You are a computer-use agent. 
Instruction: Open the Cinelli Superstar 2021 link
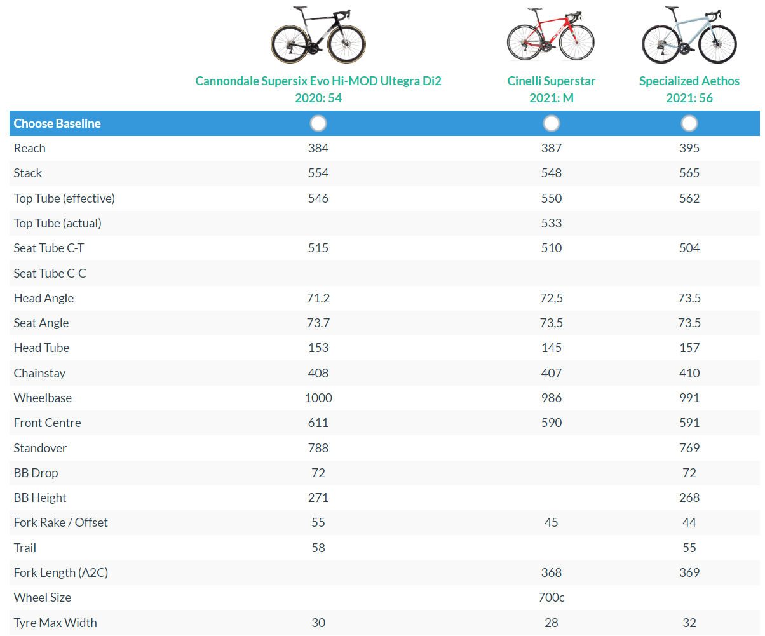coord(552,90)
